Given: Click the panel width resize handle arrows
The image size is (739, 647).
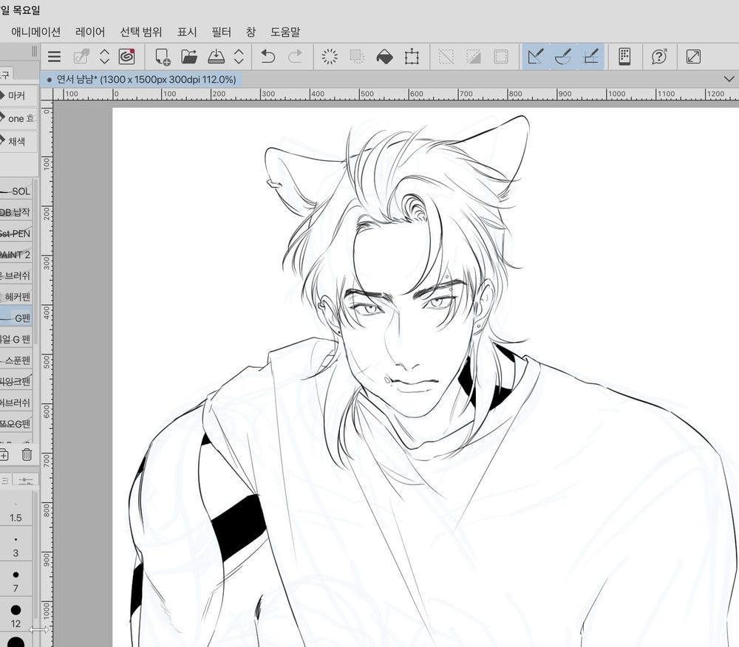Looking at the screenshot, I should tap(38, 629).
